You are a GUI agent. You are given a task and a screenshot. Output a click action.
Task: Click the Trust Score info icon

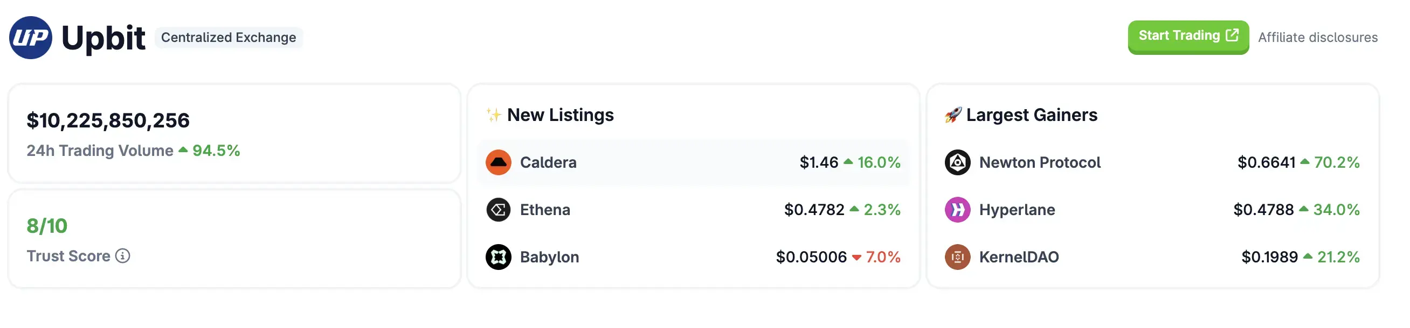click(x=122, y=256)
